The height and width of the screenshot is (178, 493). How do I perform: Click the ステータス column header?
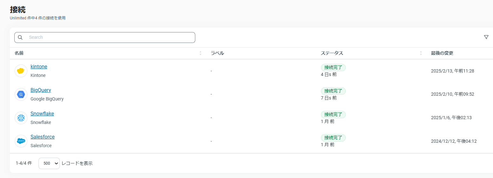(332, 53)
